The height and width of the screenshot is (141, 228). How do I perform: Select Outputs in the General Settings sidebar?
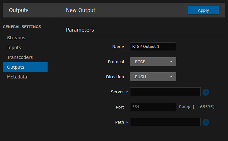tap(16, 67)
